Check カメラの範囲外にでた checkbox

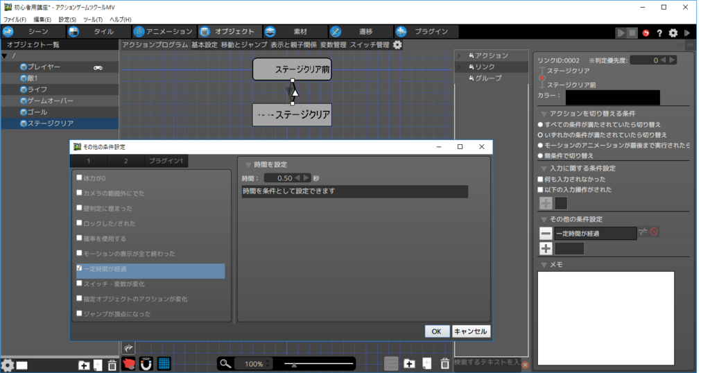coord(79,193)
